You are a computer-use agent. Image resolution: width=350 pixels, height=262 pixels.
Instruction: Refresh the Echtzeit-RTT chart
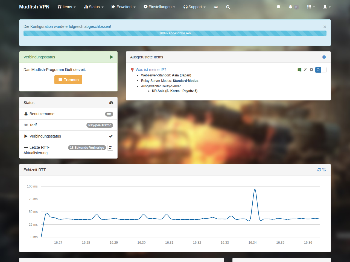coord(319,170)
